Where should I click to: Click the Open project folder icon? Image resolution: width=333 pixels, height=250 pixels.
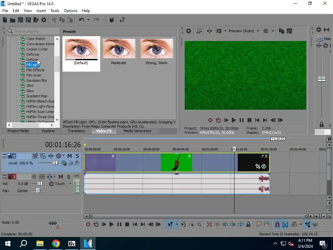pyautogui.click(x=13, y=20)
